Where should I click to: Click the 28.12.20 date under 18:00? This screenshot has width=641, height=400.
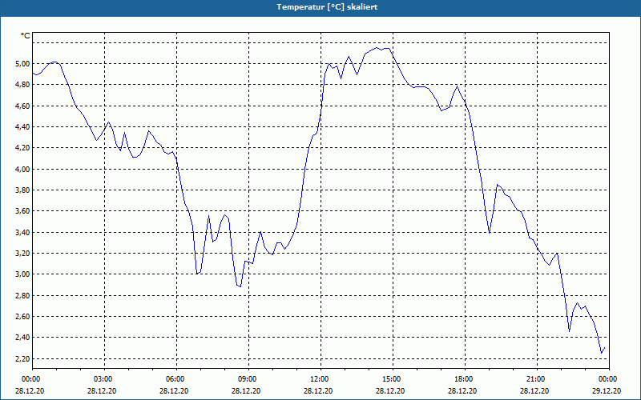pos(462,390)
